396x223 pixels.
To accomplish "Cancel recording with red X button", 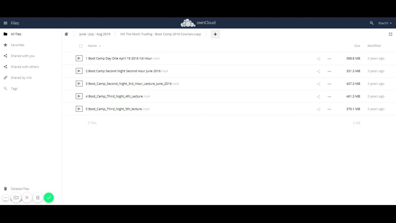I will 27,198.
